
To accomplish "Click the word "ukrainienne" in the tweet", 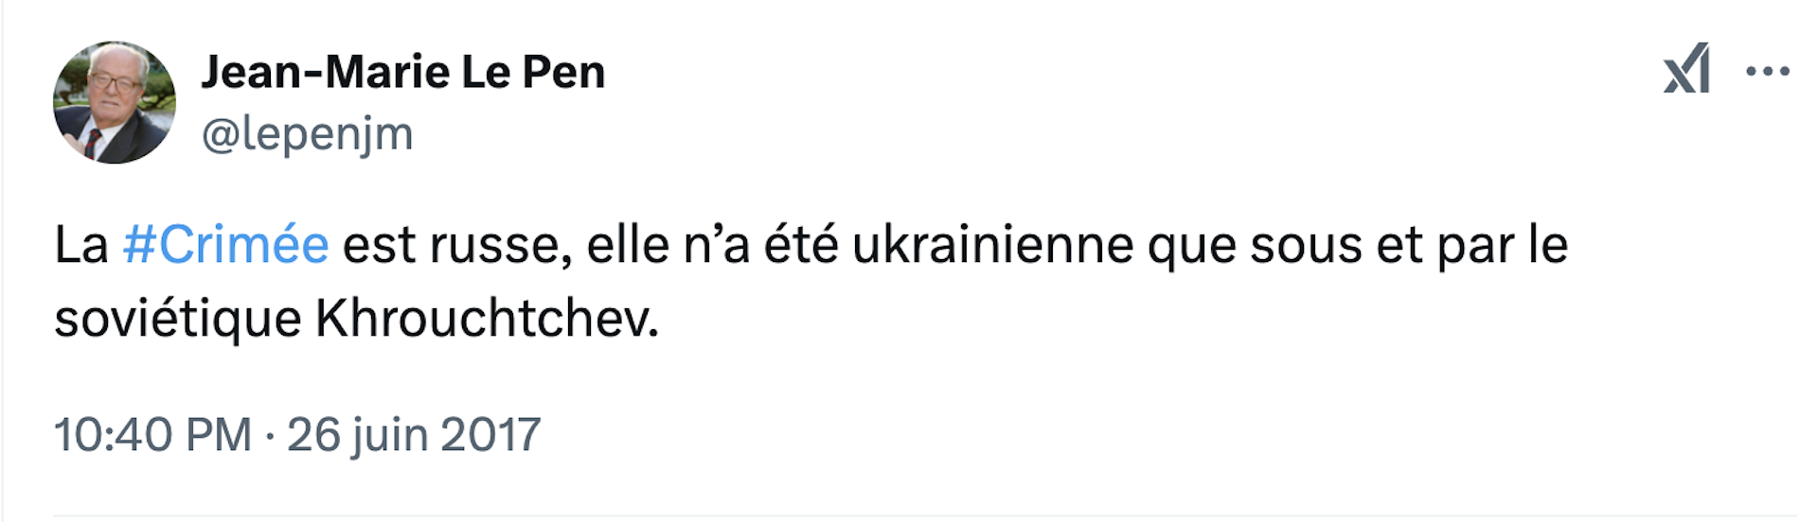I will click(x=992, y=245).
